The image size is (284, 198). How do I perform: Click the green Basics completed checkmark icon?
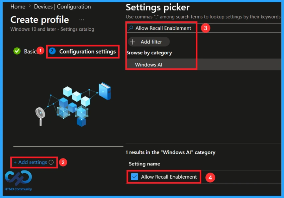17,51
